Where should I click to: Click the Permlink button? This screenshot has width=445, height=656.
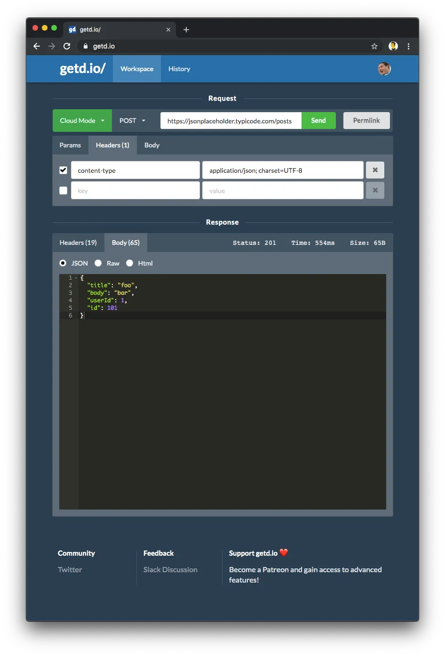tap(366, 121)
